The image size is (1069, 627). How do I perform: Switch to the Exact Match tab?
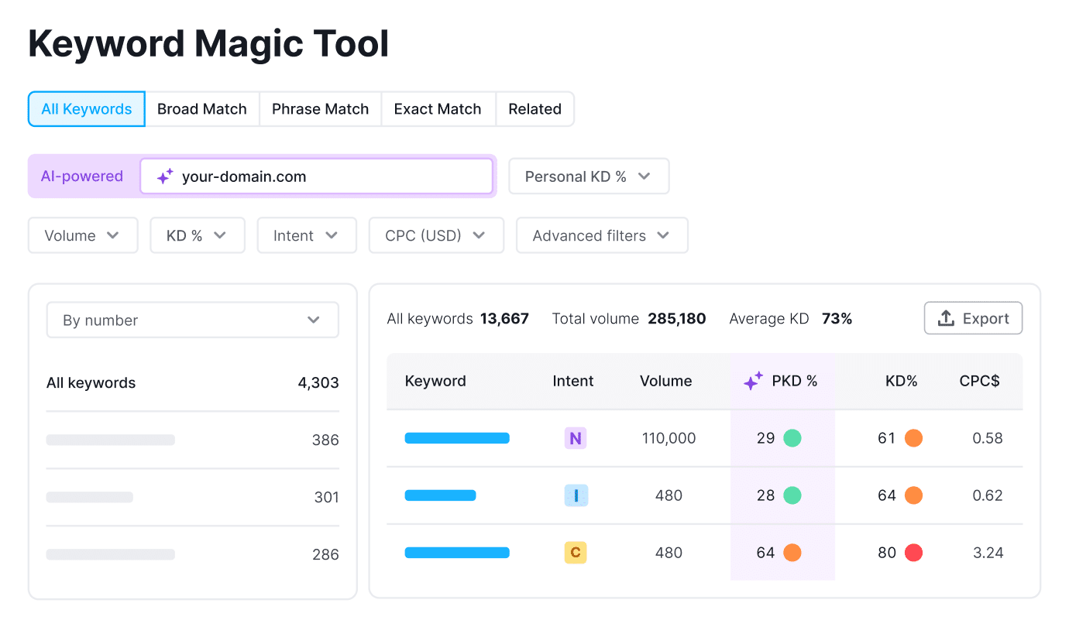coord(438,109)
